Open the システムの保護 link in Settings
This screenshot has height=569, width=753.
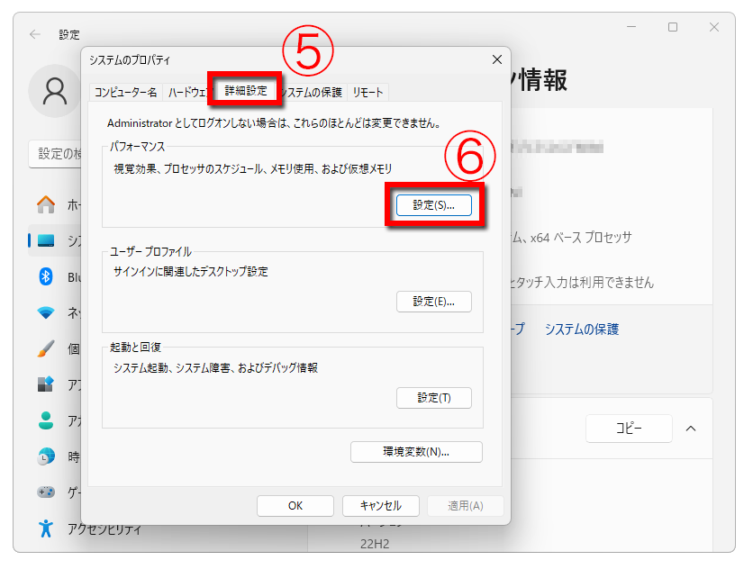coord(581,330)
